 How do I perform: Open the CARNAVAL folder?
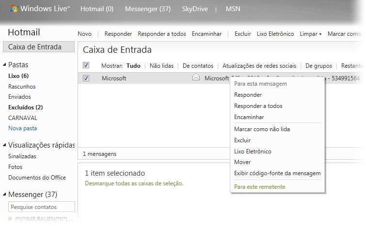[23, 118]
